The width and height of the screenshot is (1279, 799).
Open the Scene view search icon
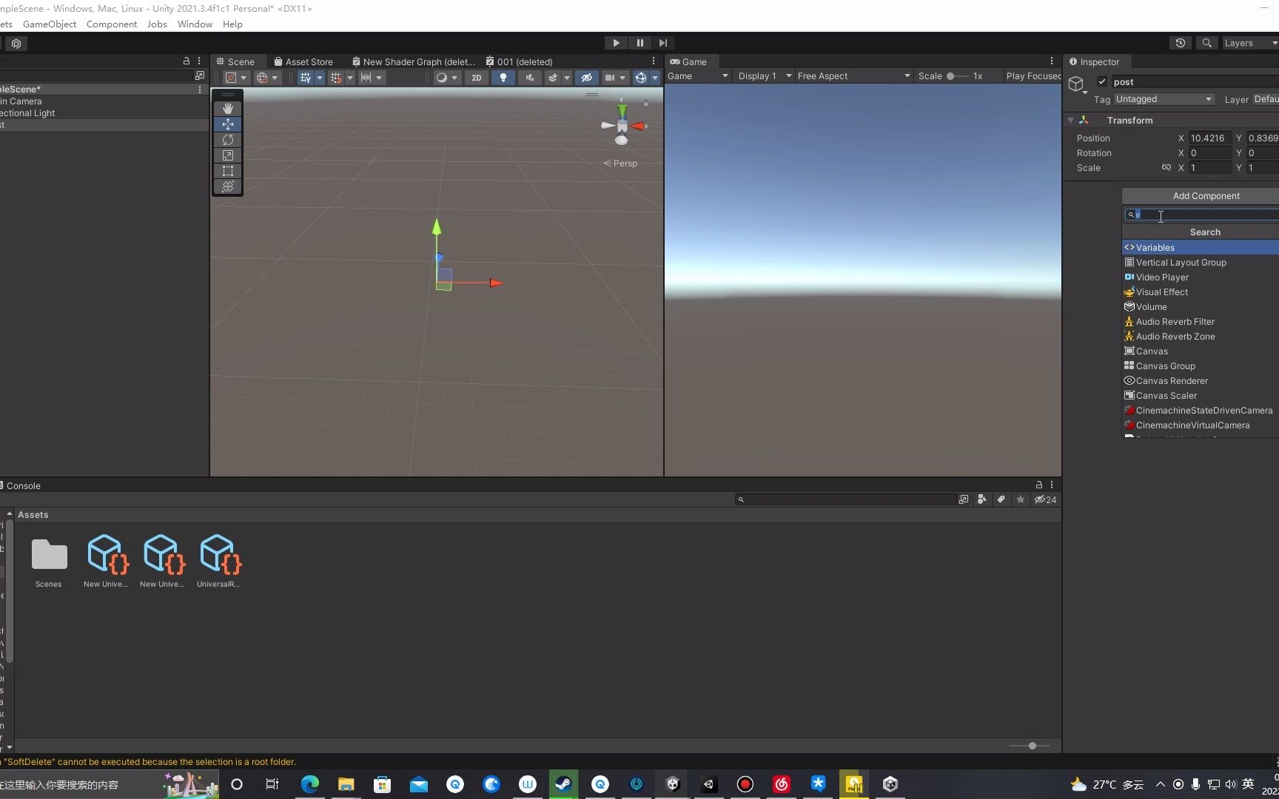1206,43
